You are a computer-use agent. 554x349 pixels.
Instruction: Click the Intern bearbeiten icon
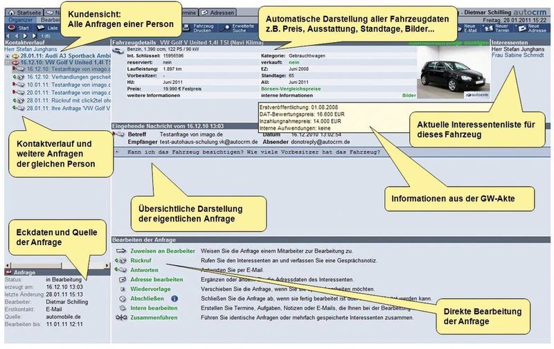tap(123, 308)
